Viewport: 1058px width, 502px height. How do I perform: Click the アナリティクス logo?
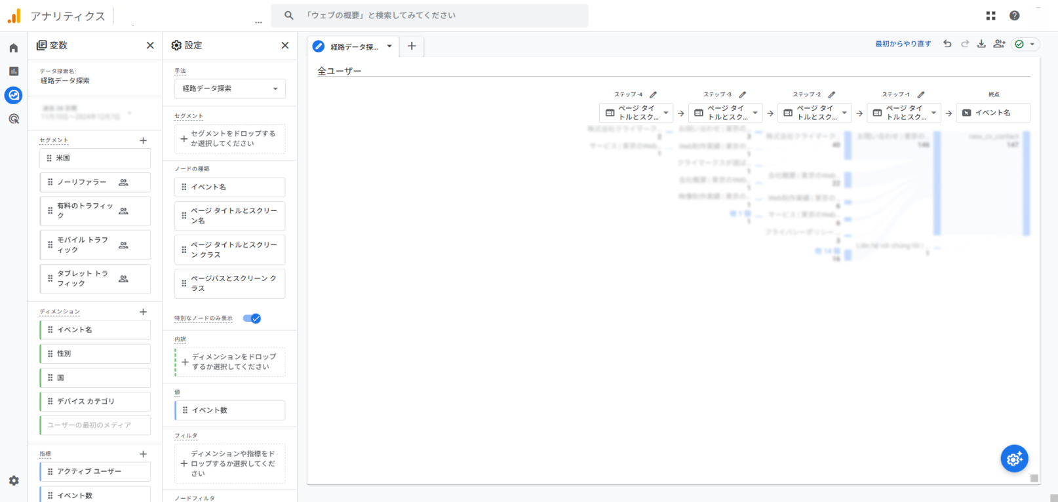56,16
